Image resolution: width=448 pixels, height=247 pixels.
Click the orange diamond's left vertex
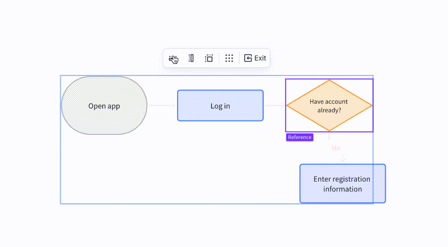click(287, 106)
